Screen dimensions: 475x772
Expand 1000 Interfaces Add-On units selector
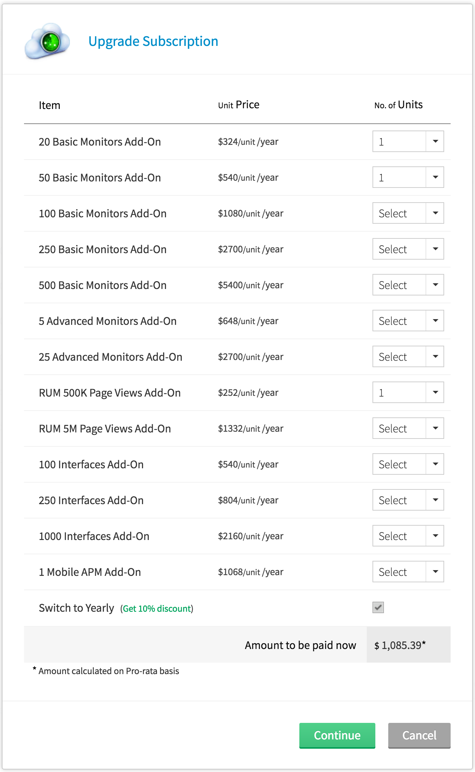click(x=408, y=536)
